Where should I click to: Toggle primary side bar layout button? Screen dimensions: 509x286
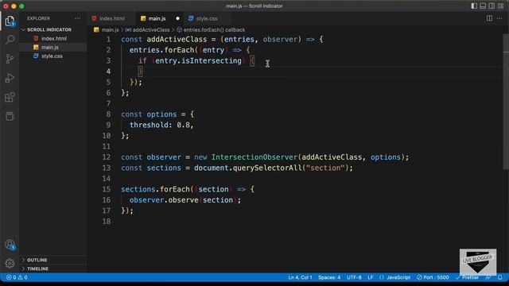coord(474,6)
